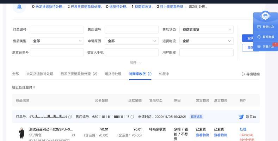Switch to the 仲裁中 tab
This screenshot has height=141, width=278.
pyautogui.click(x=164, y=74)
